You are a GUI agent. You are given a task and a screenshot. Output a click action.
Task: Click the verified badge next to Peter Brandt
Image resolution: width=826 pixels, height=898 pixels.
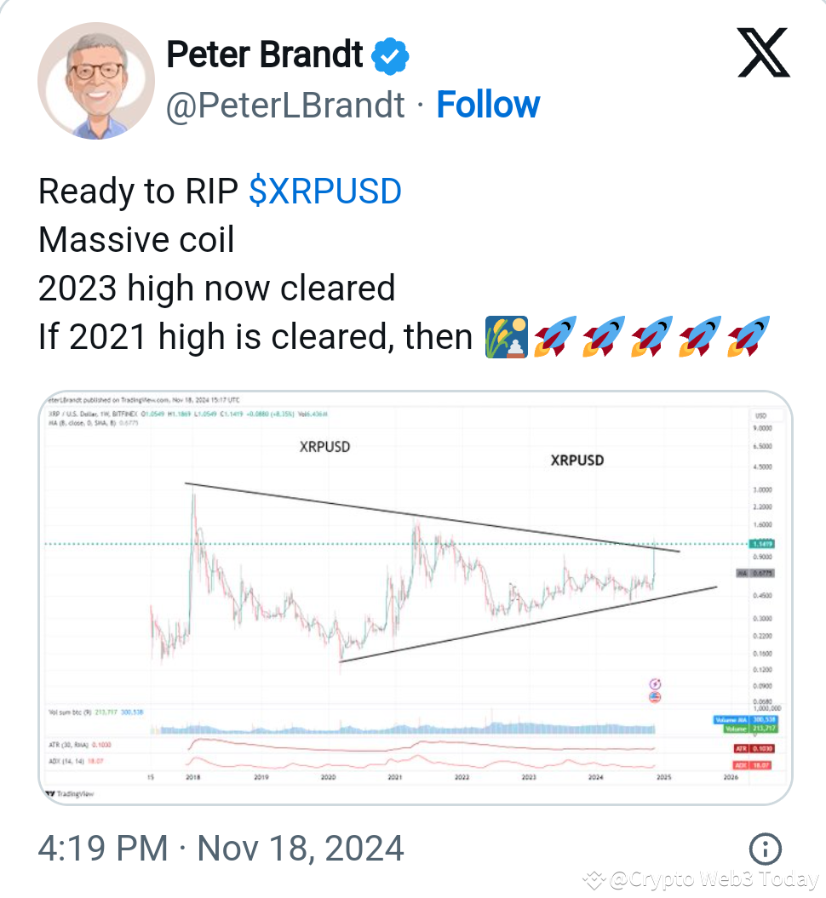392,54
